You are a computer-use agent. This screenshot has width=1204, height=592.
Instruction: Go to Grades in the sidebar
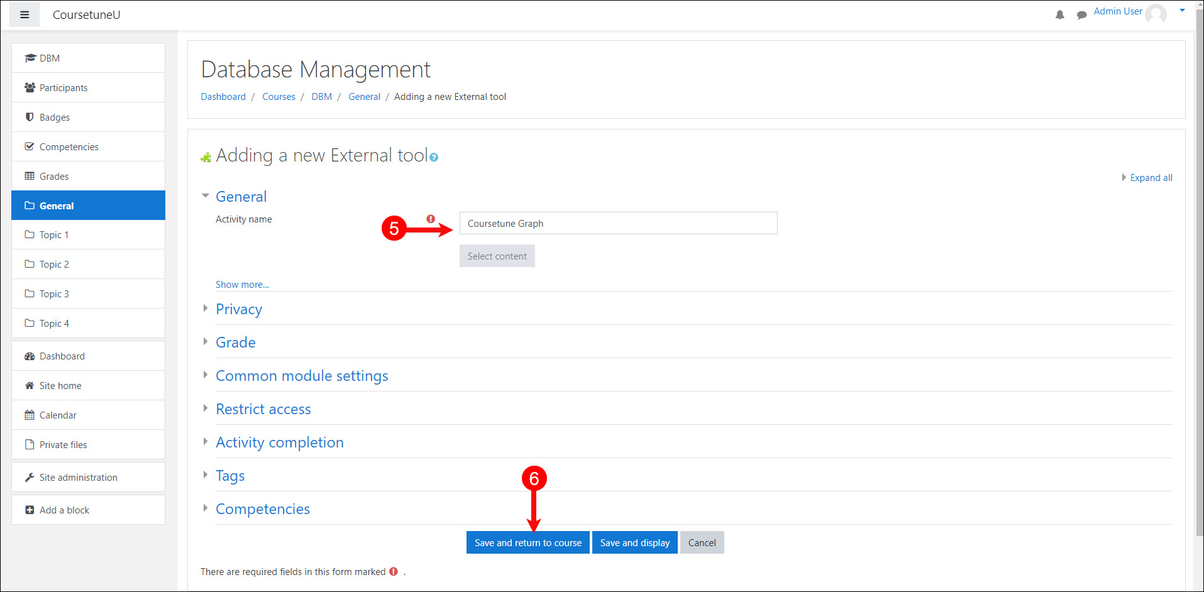53,177
